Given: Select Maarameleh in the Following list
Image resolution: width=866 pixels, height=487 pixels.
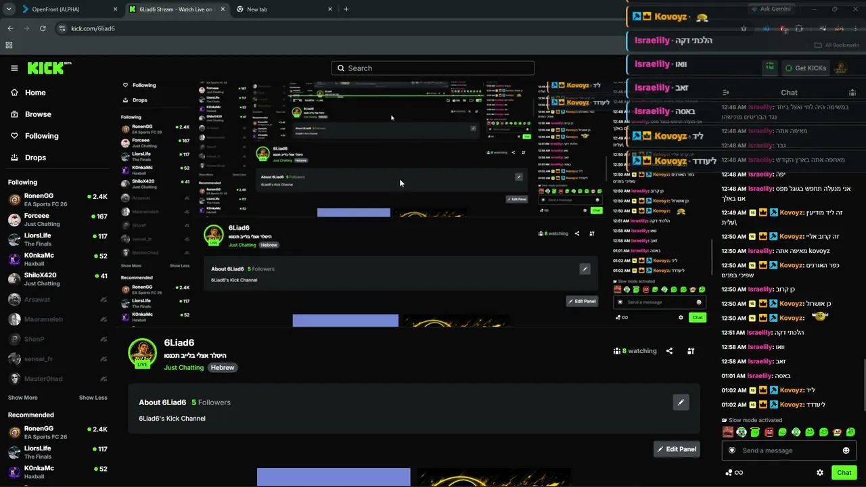Looking at the screenshot, I should pyautogui.click(x=58, y=319).
